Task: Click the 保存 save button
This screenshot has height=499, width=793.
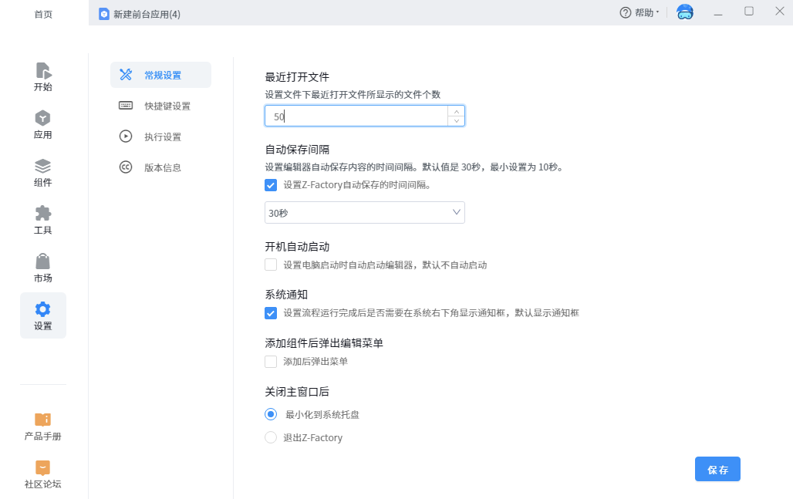Action: click(x=717, y=469)
